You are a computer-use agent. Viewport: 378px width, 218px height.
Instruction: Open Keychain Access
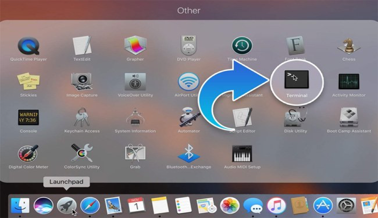click(x=82, y=117)
